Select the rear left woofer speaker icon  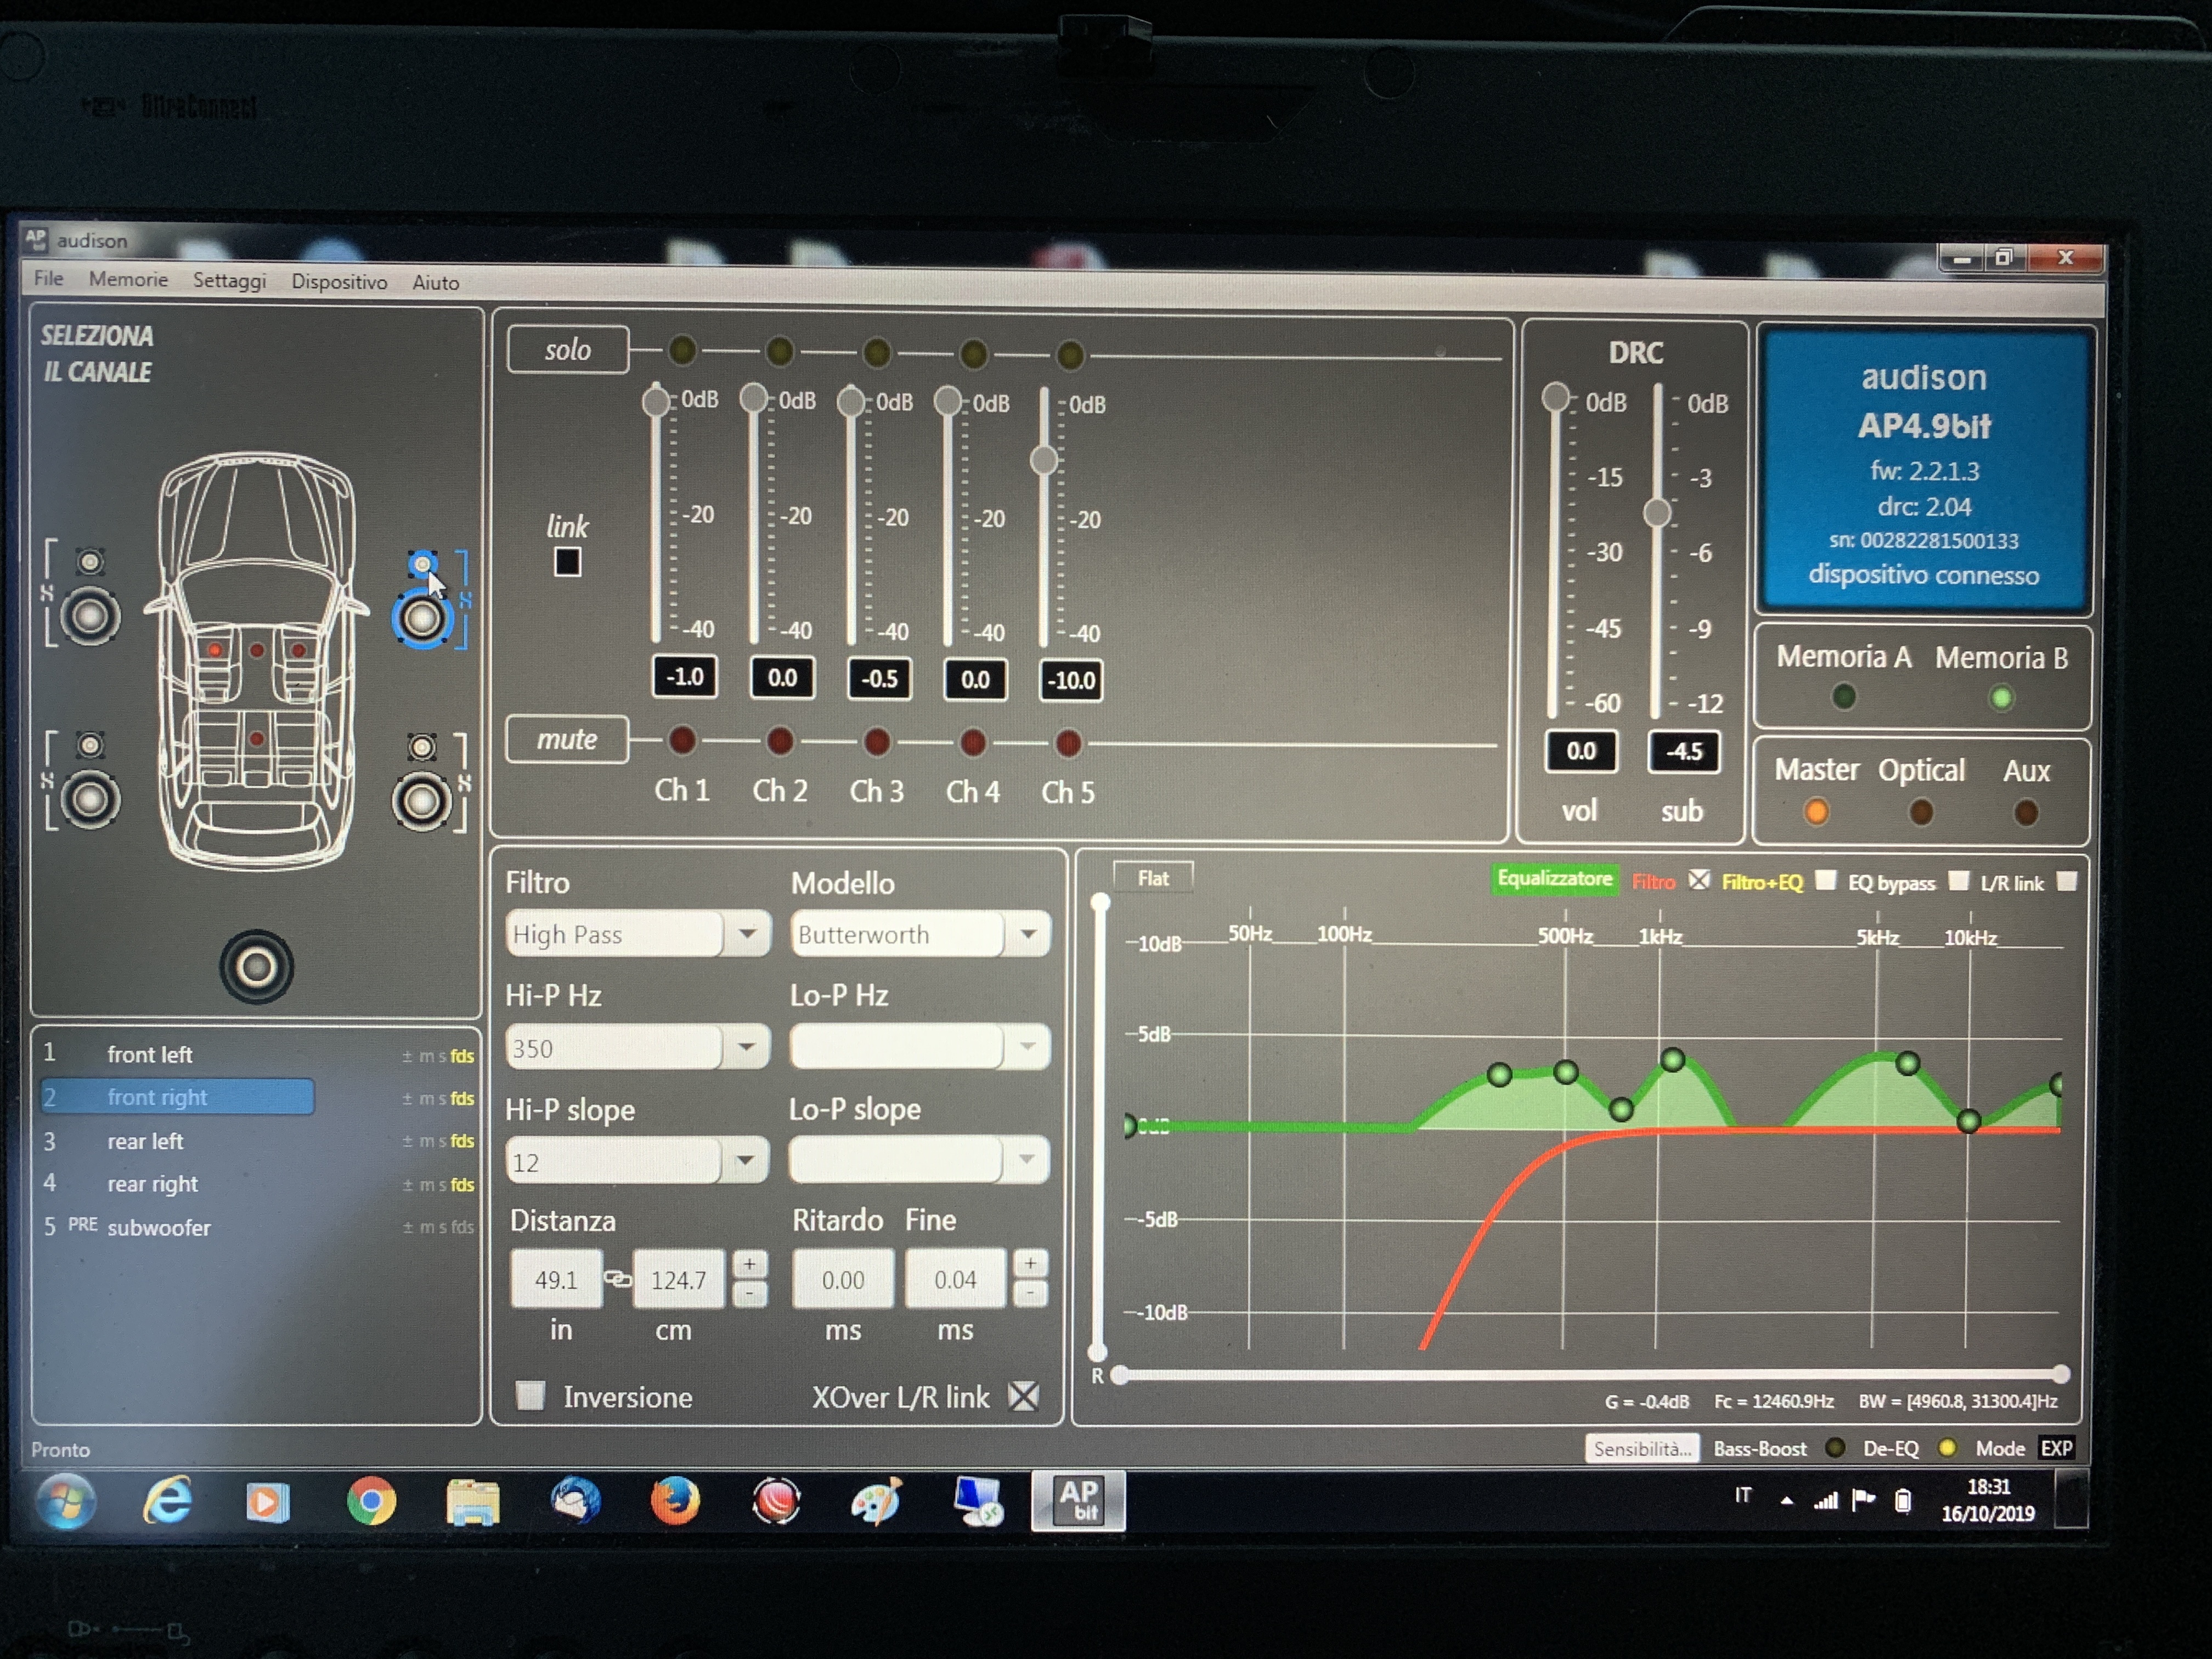pyautogui.click(x=90, y=800)
